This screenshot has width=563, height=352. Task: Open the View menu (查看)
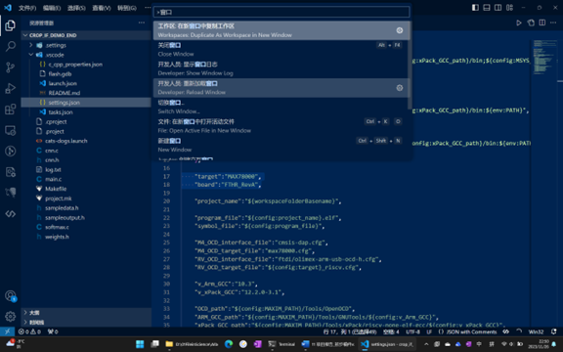click(x=102, y=8)
